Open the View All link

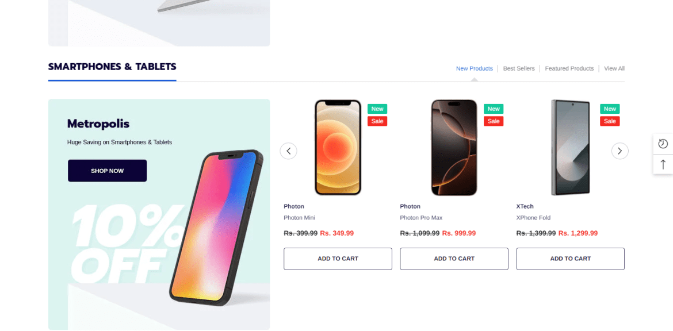pos(614,68)
